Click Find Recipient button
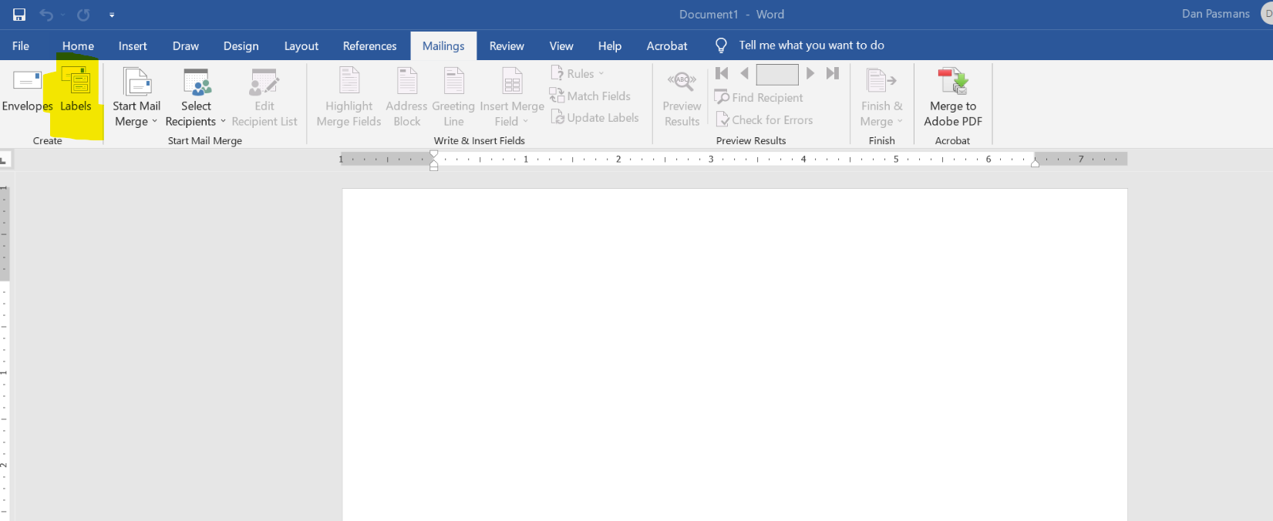This screenshot has width=1273, height=521. point(759,97)
